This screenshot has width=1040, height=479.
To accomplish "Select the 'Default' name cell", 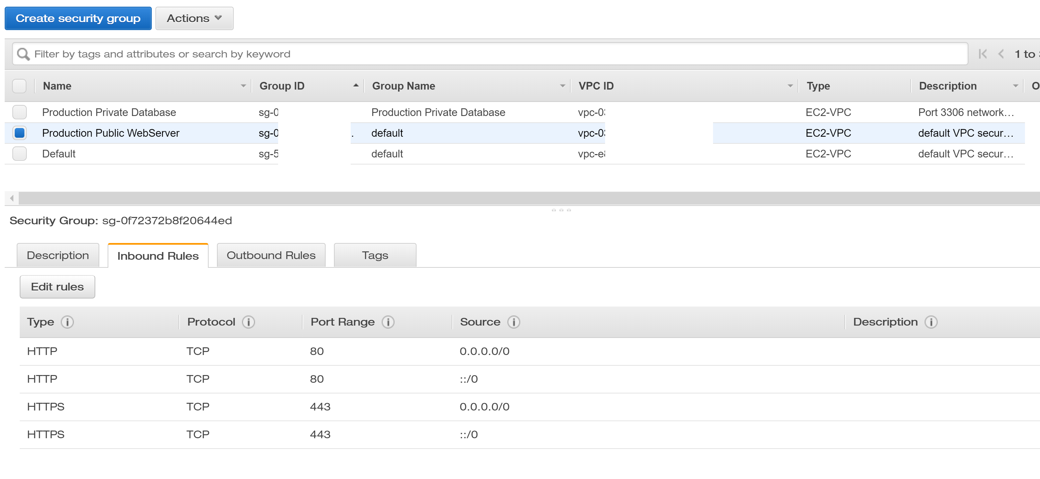I will 59,154.
